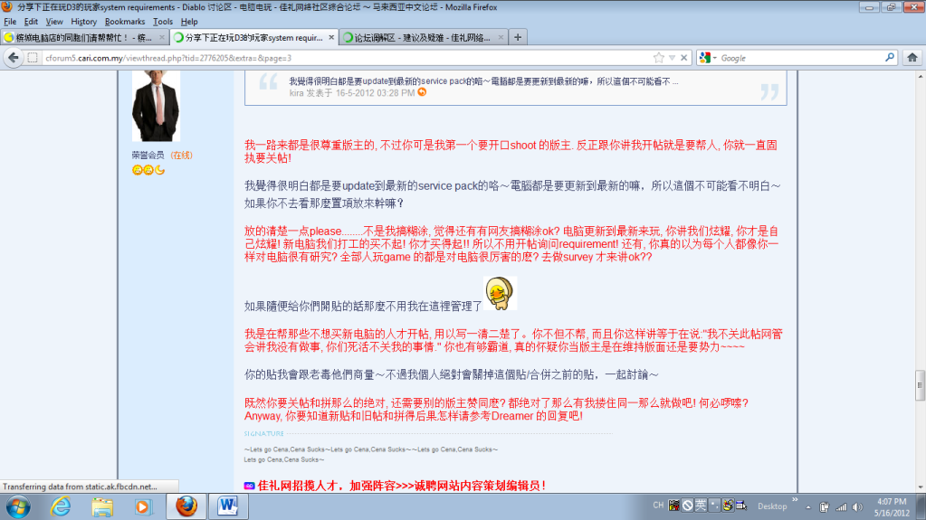Click the IME punctuation mode icon
The width and height of the screenshot is (926, 520).
(714, 506)
